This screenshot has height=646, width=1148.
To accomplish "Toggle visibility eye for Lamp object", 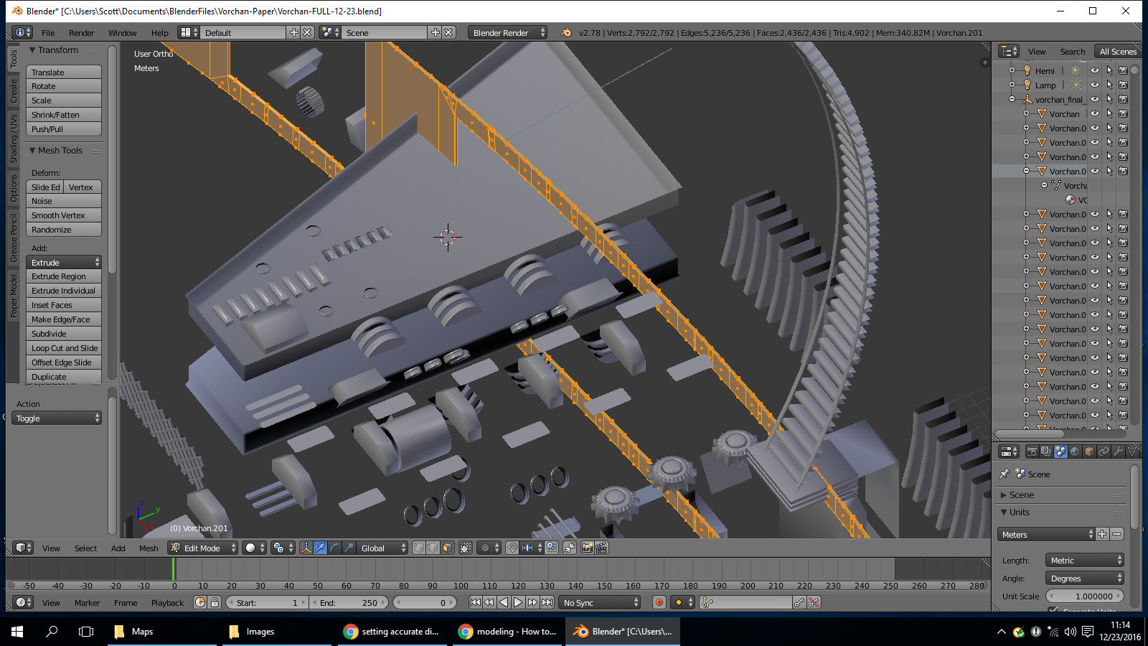I will point(1095,85).
